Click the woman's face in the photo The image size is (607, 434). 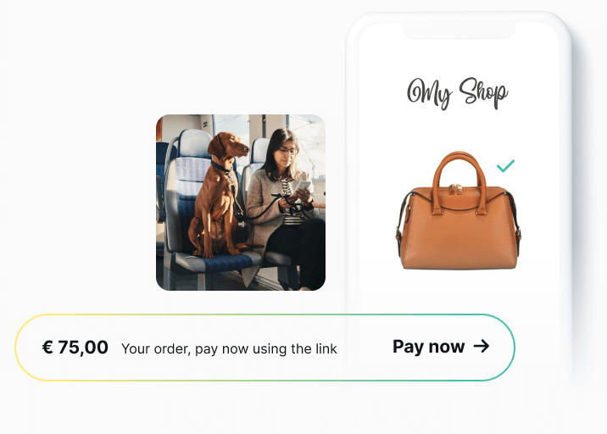[285, 153]
